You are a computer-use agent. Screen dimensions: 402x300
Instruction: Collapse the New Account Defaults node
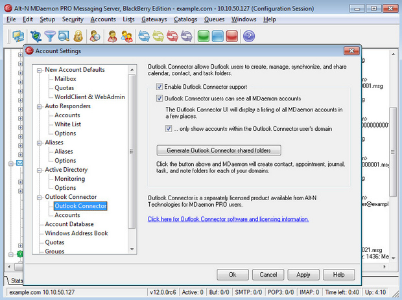tap(39, 70)
